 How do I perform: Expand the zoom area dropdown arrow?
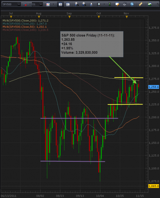[x=104, y=4]
